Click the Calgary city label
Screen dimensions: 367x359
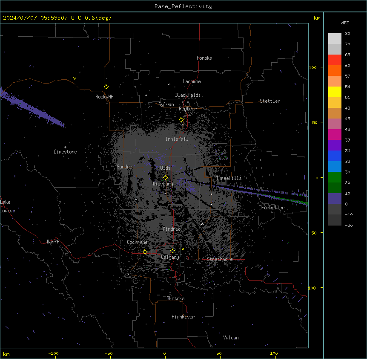tap(170, 257)
